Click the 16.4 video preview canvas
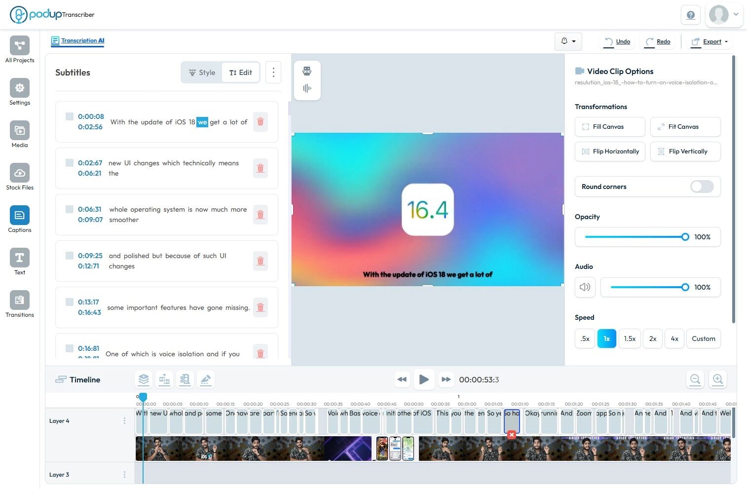 coord(428,210)
